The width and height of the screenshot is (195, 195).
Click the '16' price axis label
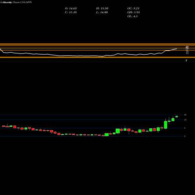pyautogui.click(x=185, y=115)
